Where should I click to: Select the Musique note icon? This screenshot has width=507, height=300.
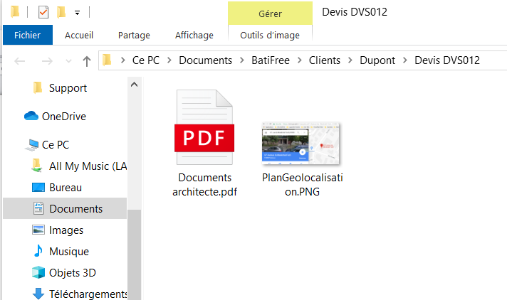pyautogui.click(x=38, y=251)
